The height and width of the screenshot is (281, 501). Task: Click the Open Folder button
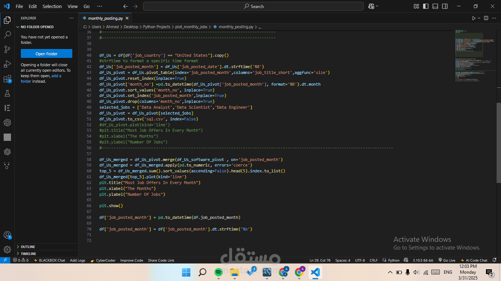pyautogui.click(x=47, y=54)
